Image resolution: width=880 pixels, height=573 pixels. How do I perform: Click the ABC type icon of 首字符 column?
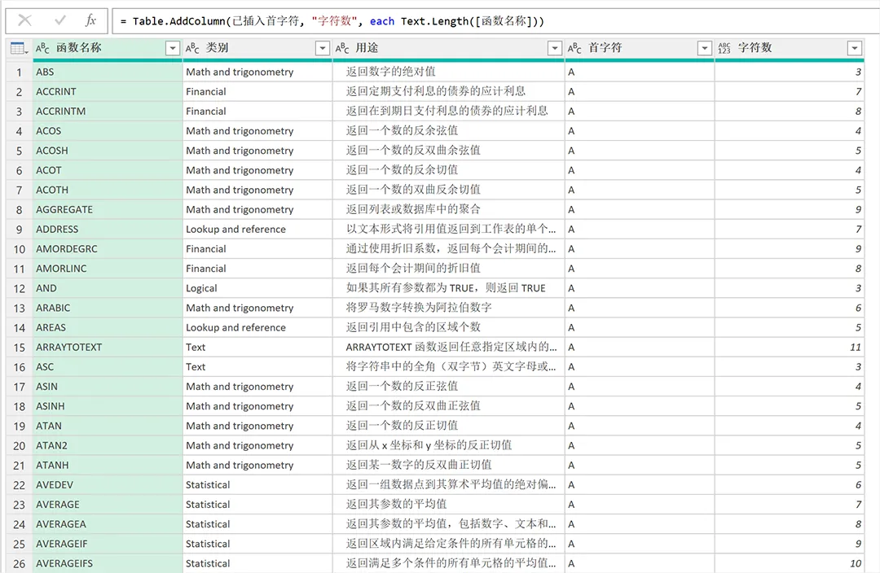[574, 48]
